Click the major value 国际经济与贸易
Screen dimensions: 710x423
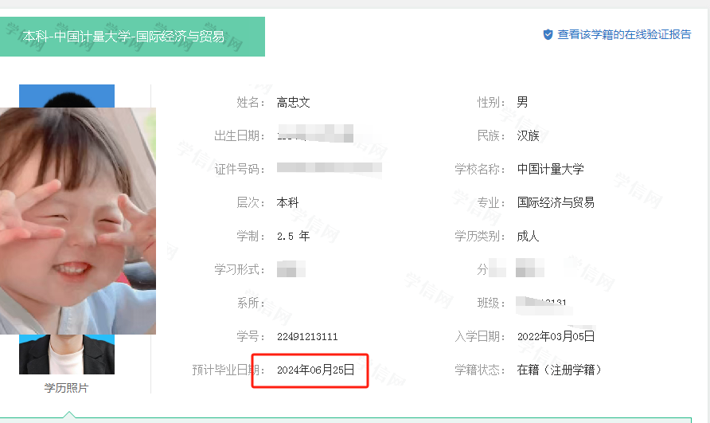pos(556,202)
